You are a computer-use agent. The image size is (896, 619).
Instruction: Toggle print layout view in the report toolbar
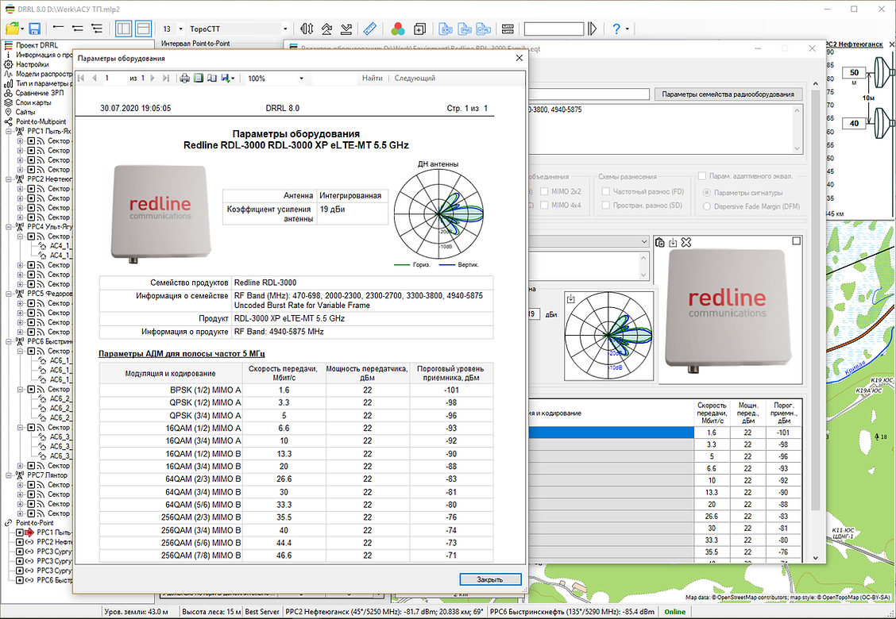[x=199, y=79]
